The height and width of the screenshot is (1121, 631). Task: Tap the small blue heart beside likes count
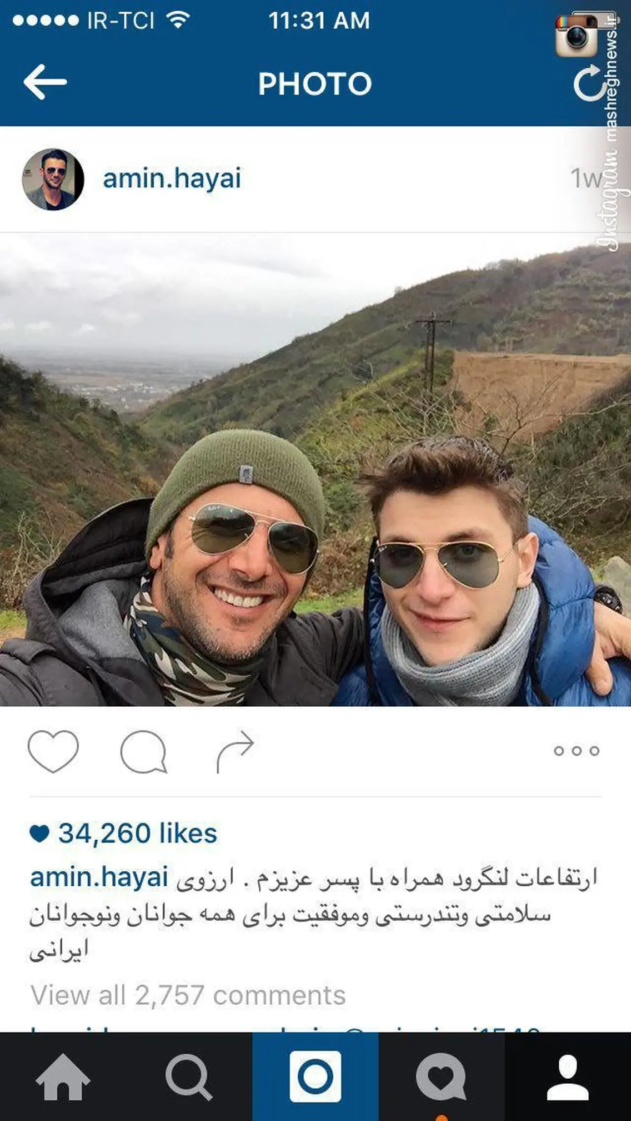click(x=39, y=834)
